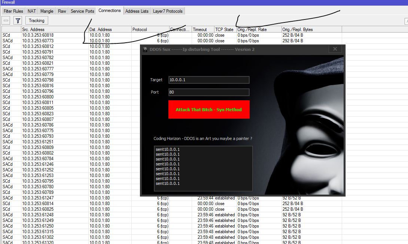Select connection row 10.0.3.253:60796
The width and height of the screenshot is (408, 244).
coord(71,91)
